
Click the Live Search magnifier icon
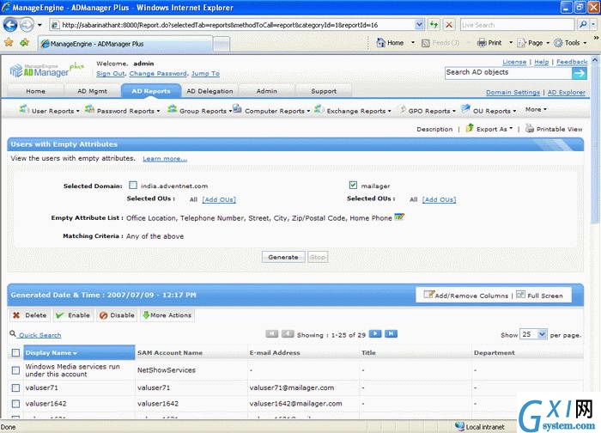[583, 25]
